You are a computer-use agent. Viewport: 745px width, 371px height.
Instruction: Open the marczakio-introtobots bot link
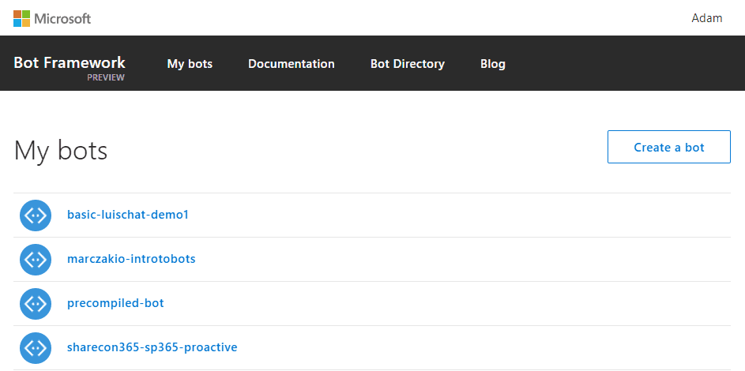(131, 259)
